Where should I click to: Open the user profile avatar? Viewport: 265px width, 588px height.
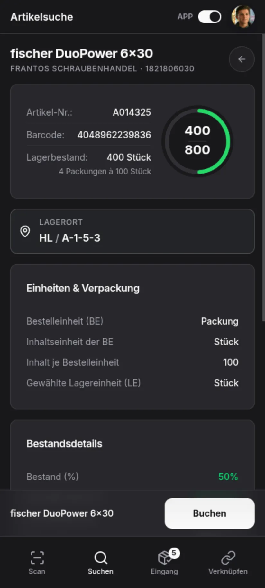pyautogui.click(x=243, y=17)
